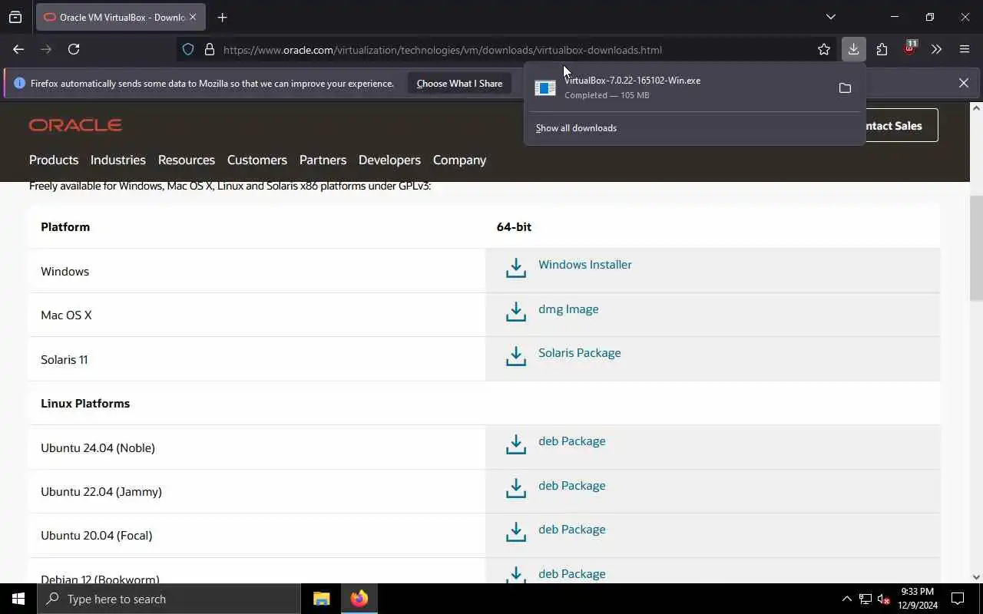
Task: Show hidden system tray icons
Action: point(846,599)
